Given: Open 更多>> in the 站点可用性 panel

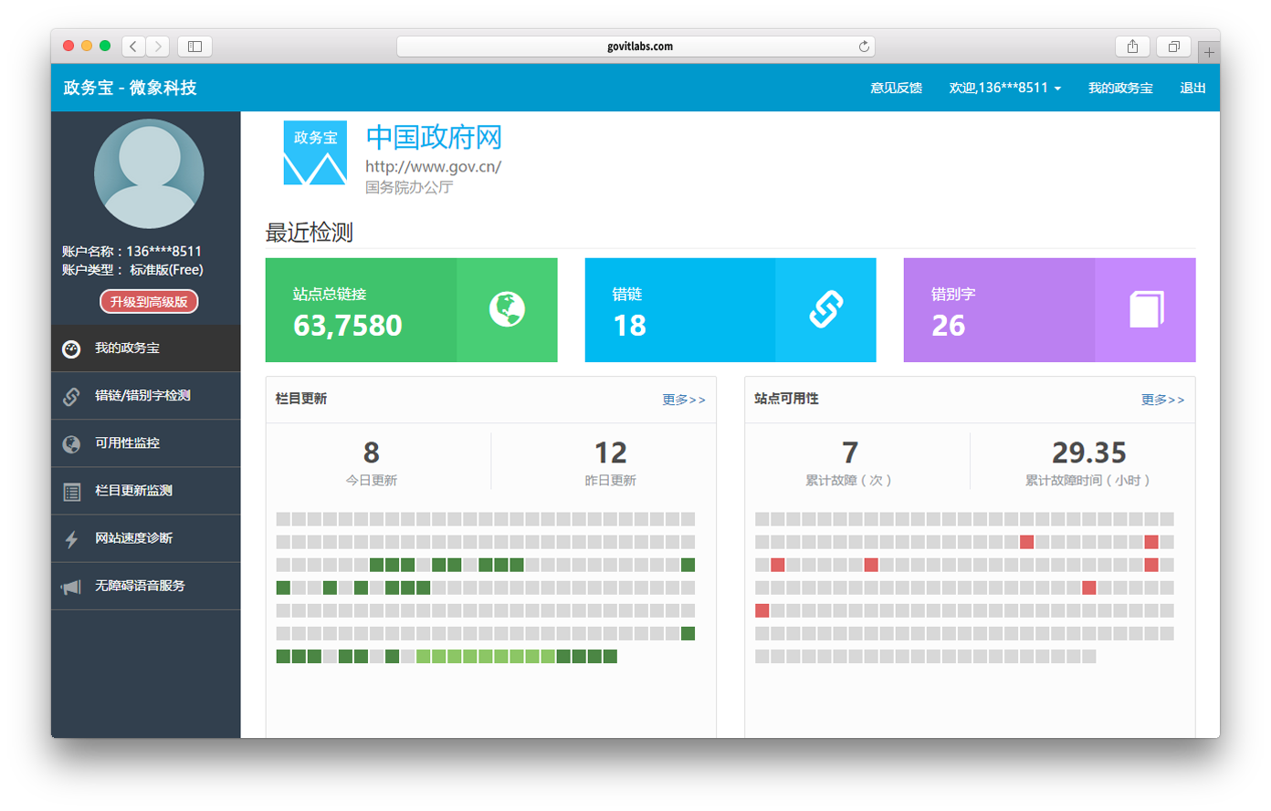Looking at the screenshot, I should coord(1162,400).
